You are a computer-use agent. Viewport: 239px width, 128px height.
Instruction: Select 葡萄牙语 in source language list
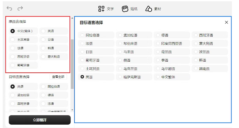[x=23, y=65]
